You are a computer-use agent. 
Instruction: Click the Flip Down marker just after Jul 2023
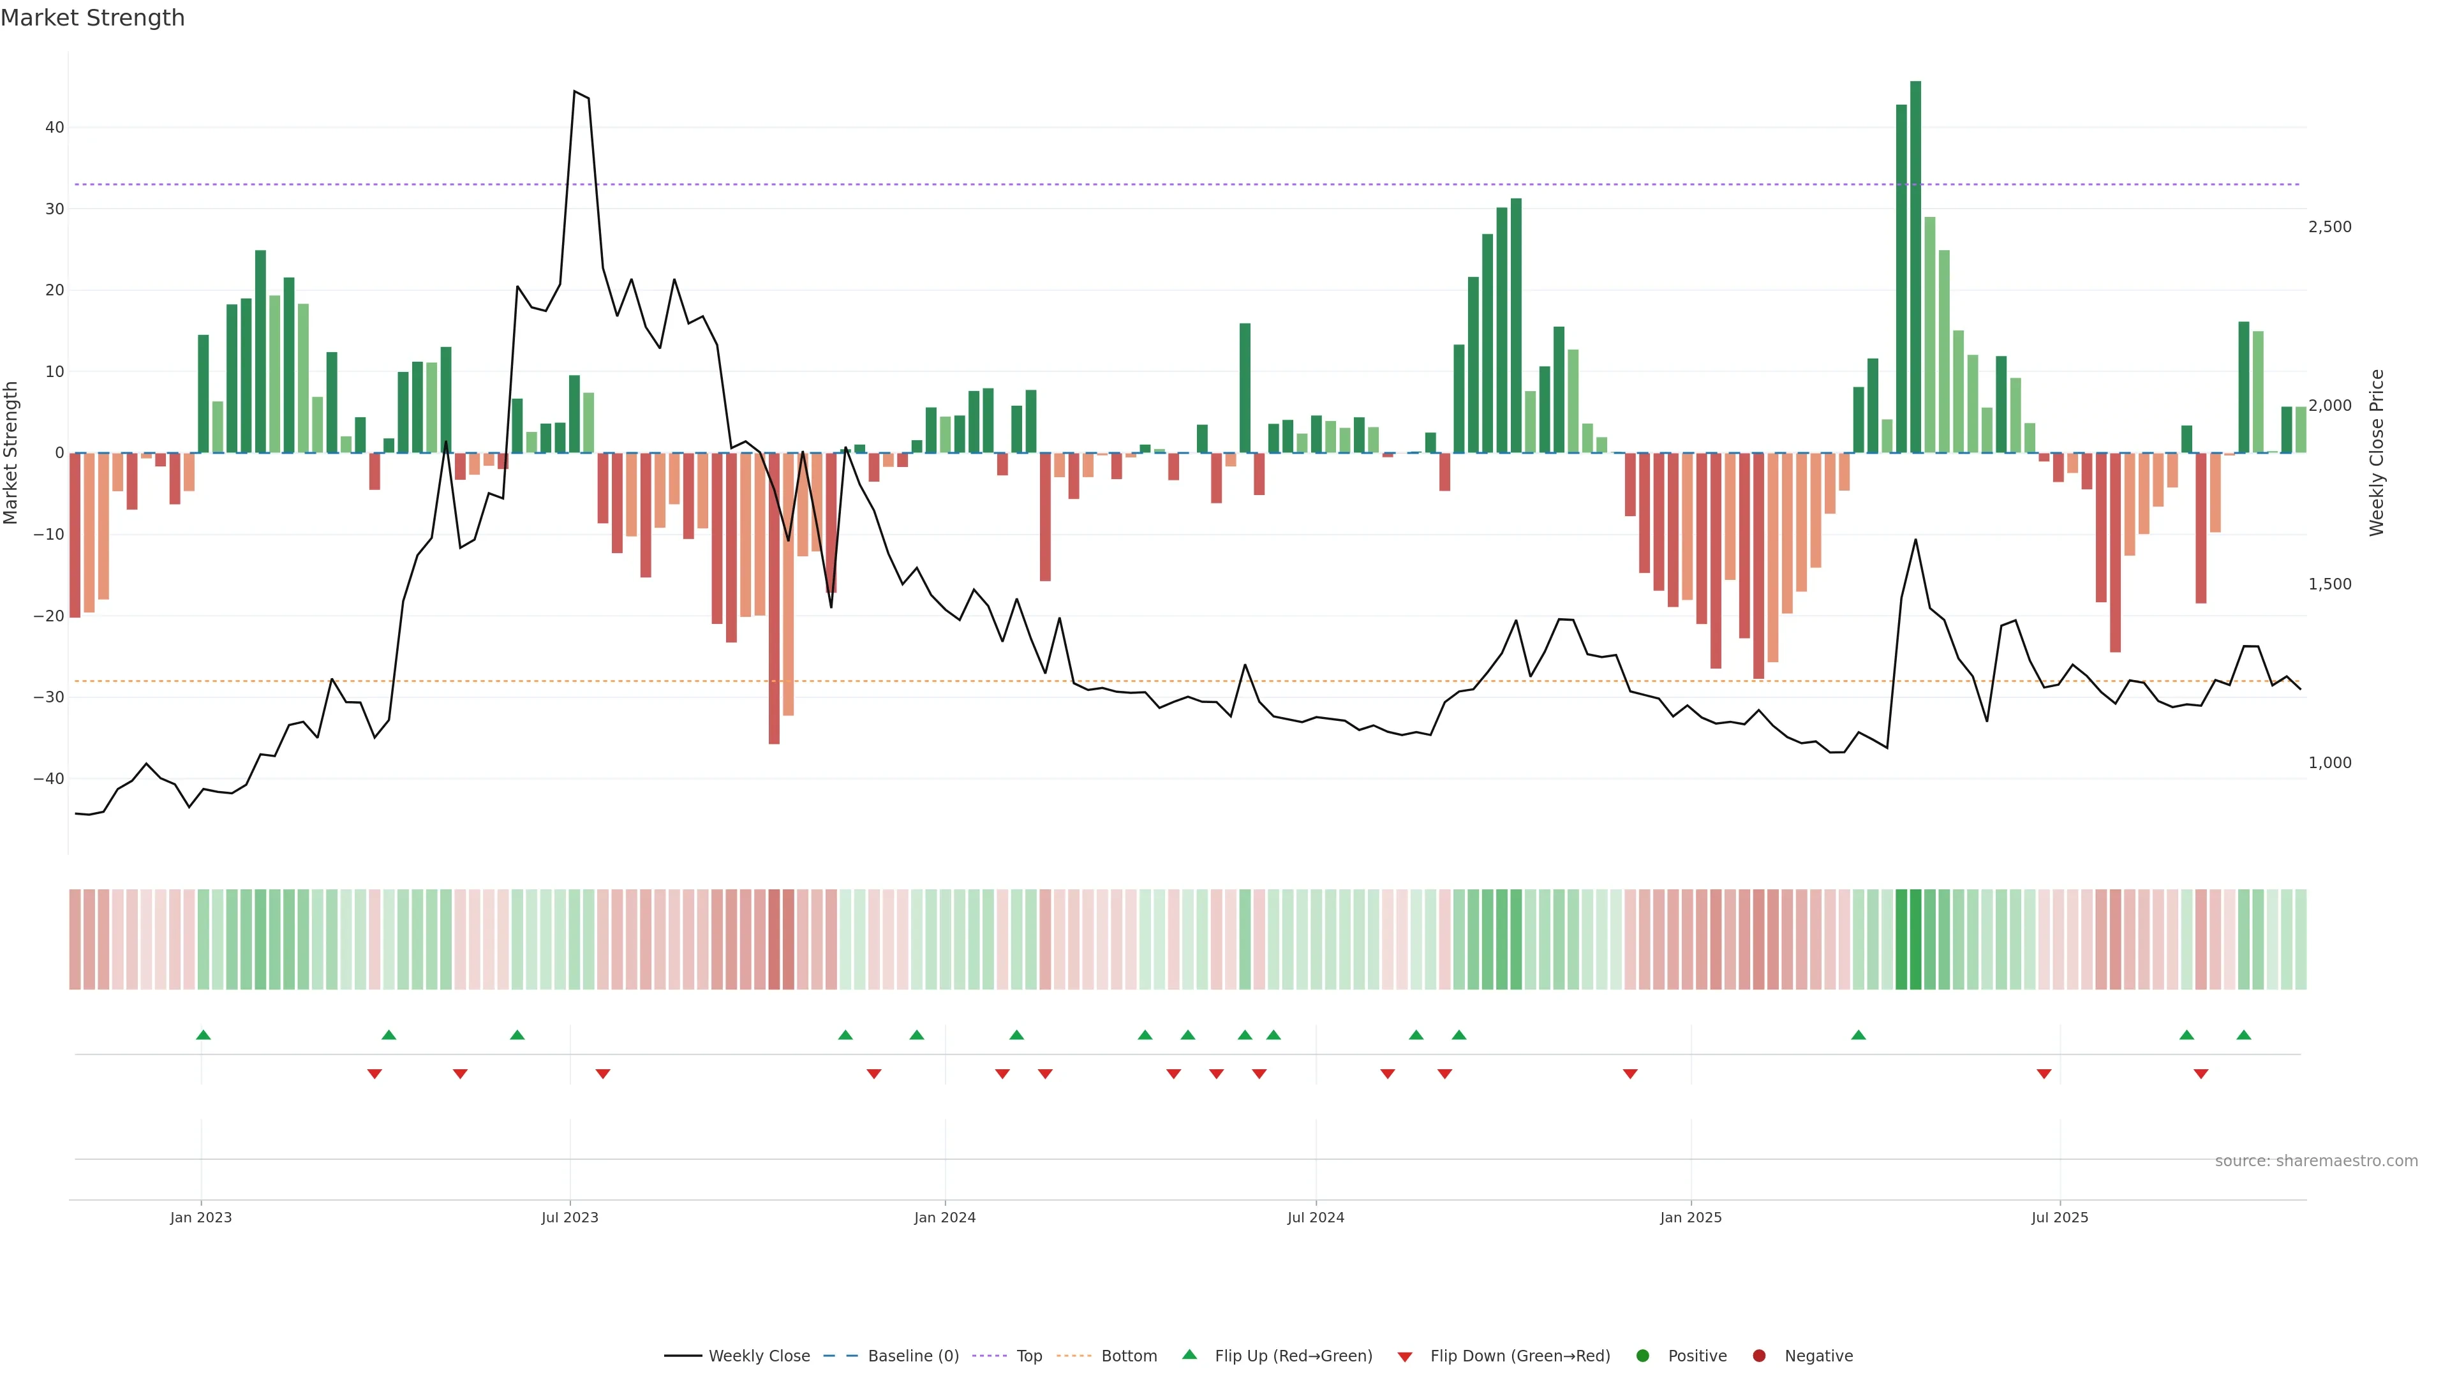pyautogui.click(x=603, y=1074)
